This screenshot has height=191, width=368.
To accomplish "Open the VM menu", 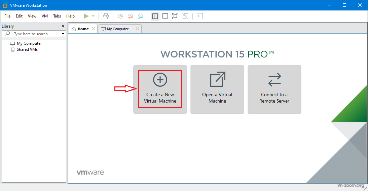I will pos(45,16).
